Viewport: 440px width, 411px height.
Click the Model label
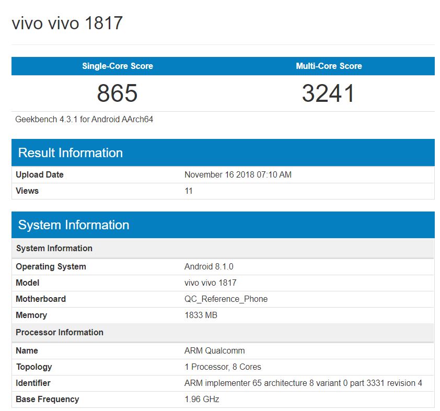28,283
